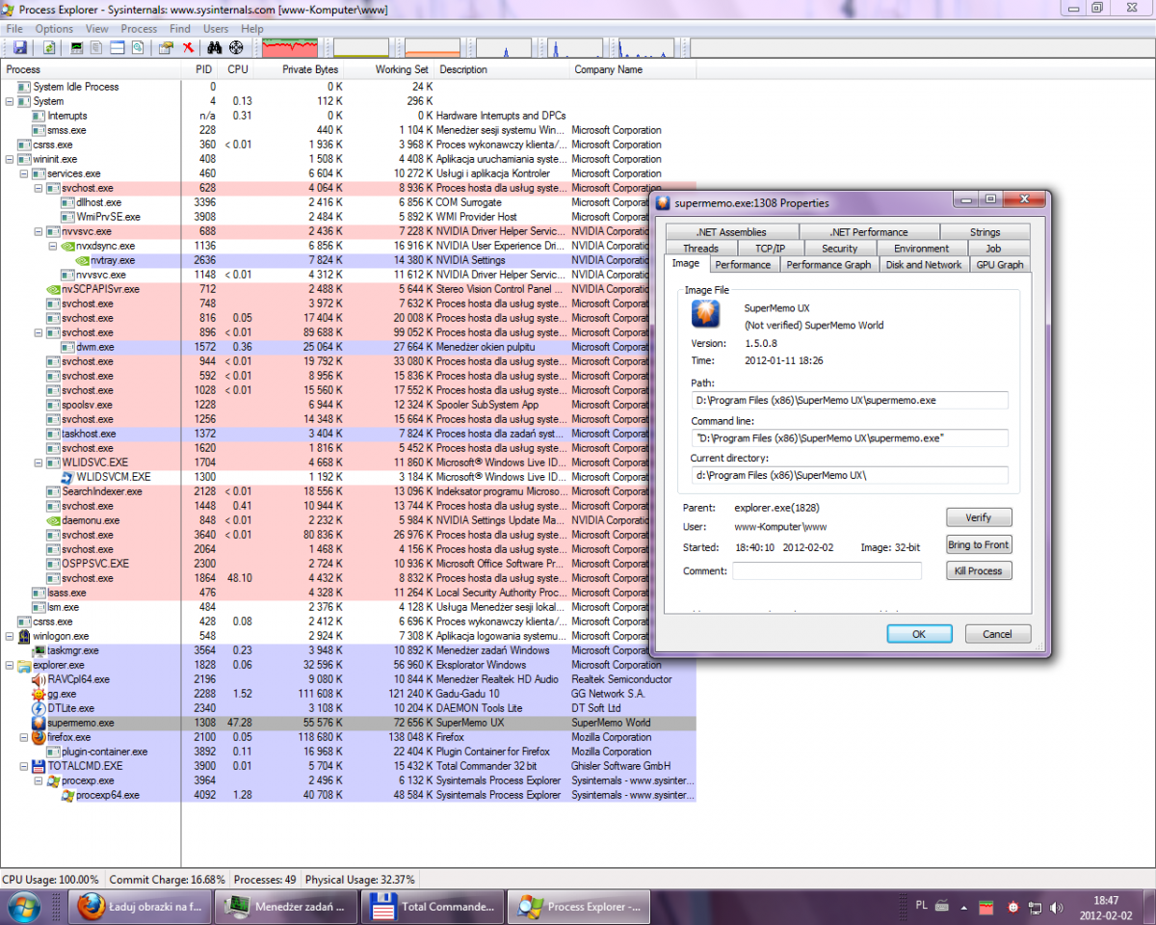Click the TOTALCMD.EXE floppy icon in process tree

(39, 766)
